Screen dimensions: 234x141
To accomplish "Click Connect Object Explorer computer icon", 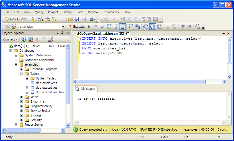I will pos(24,39).
